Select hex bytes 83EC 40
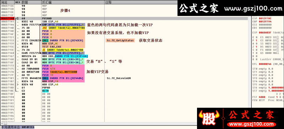This screenshot has height=129, width=284. [x=27, y=22]
